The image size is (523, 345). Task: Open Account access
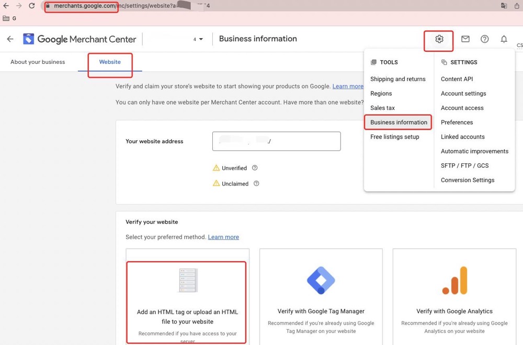(x=462, y=108)
